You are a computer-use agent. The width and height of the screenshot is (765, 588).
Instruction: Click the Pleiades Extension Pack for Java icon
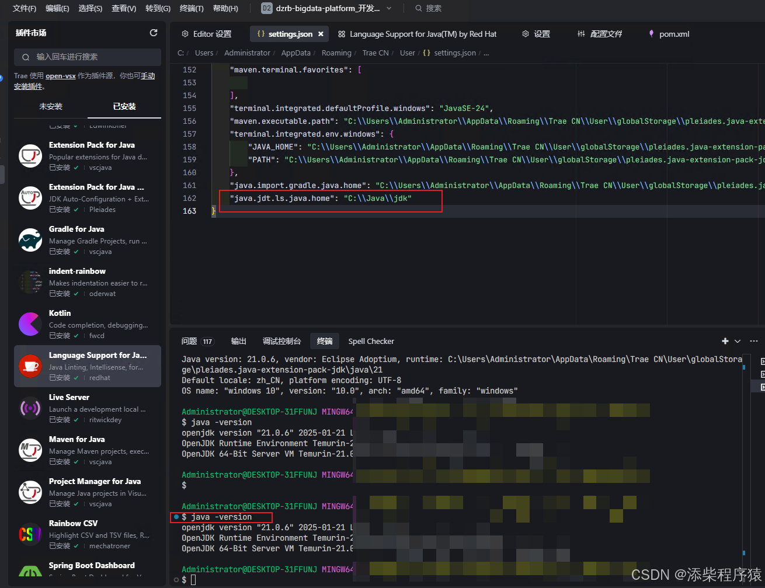pyautogui.click(x=30, y=198)
